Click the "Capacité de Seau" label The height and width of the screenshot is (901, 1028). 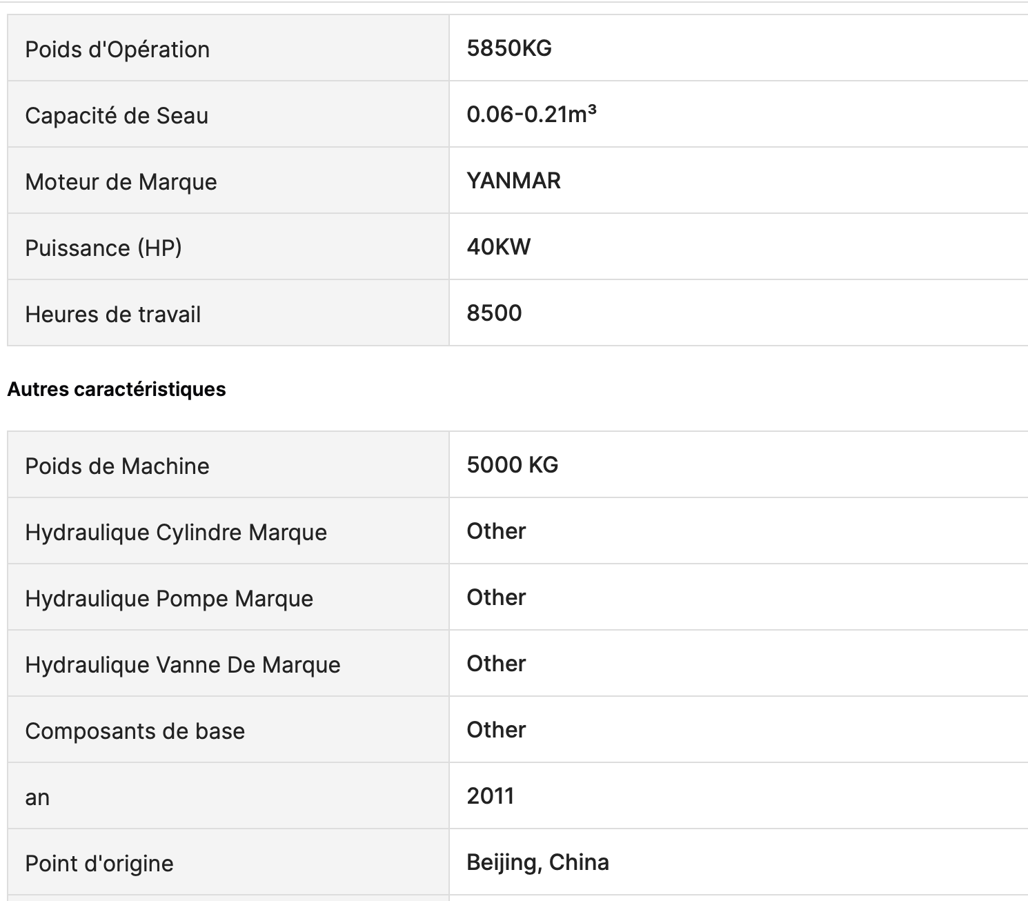[x=117, y=116]
